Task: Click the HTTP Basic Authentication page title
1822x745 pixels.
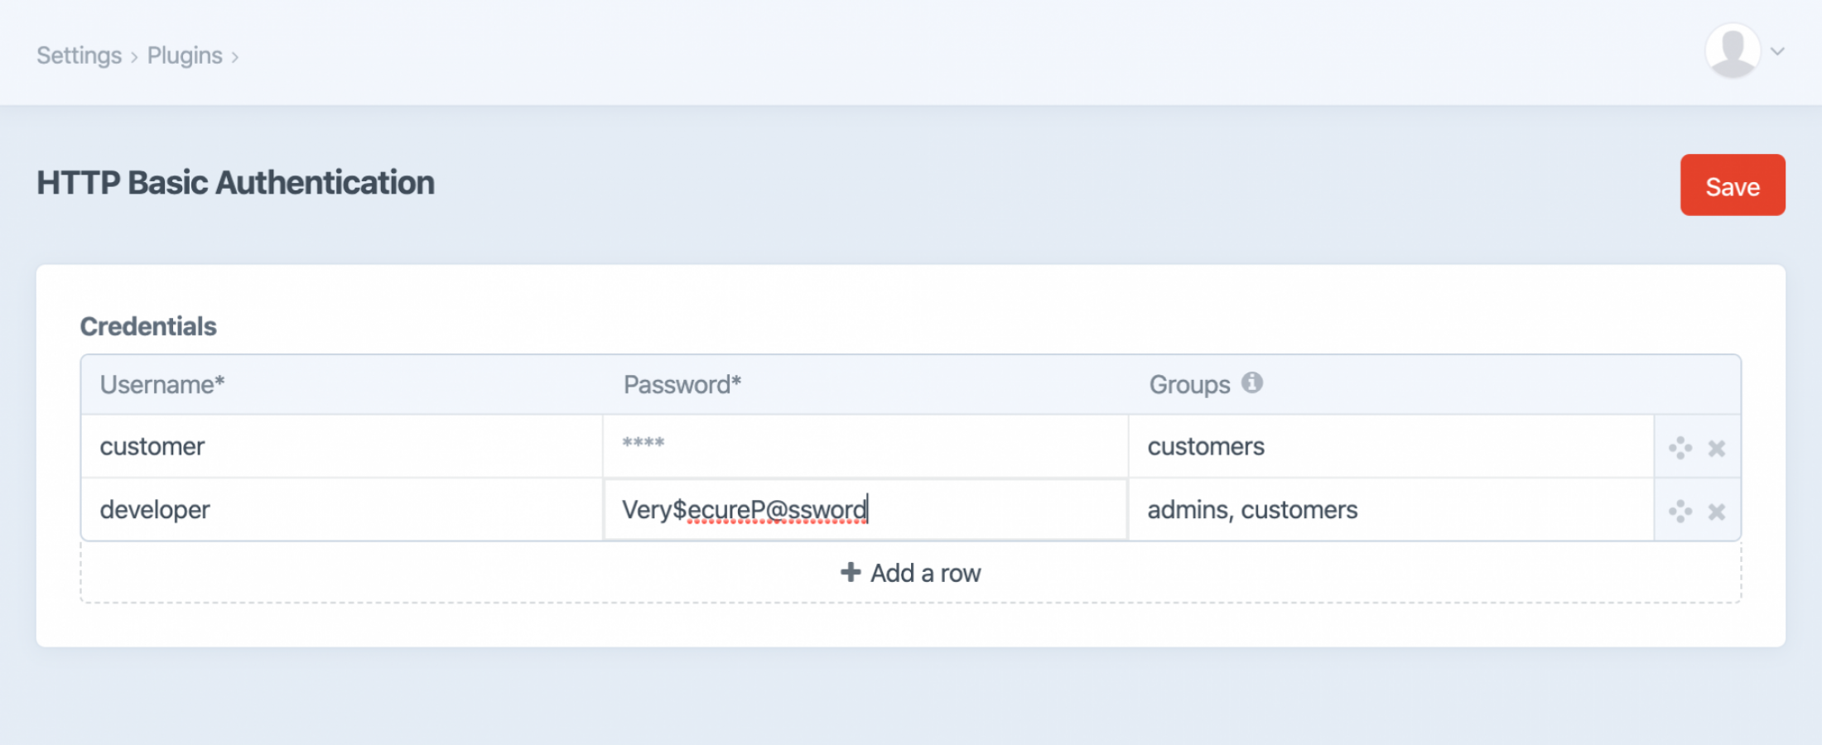Action: pos(235,182)
